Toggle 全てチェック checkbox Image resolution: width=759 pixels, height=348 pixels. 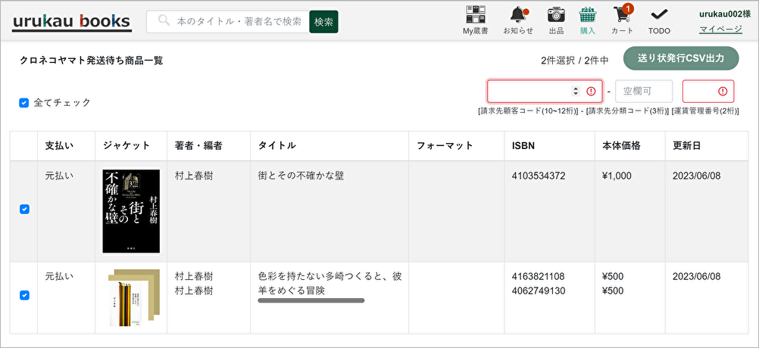24,103
